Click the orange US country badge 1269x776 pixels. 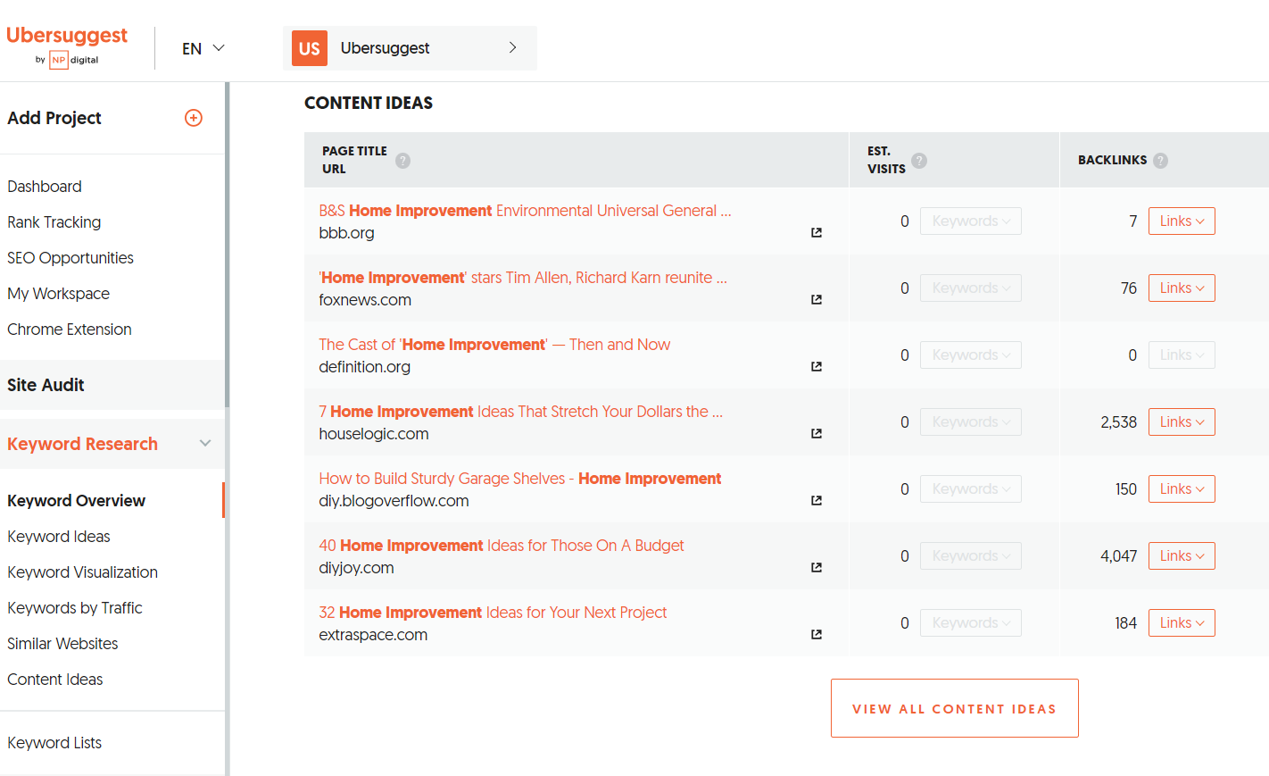point(310,48)
